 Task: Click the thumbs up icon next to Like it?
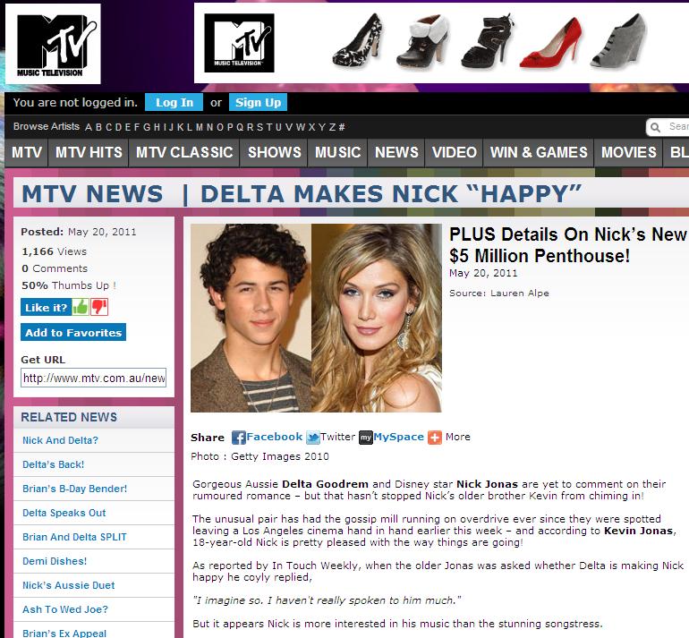[x=81, y=307]
